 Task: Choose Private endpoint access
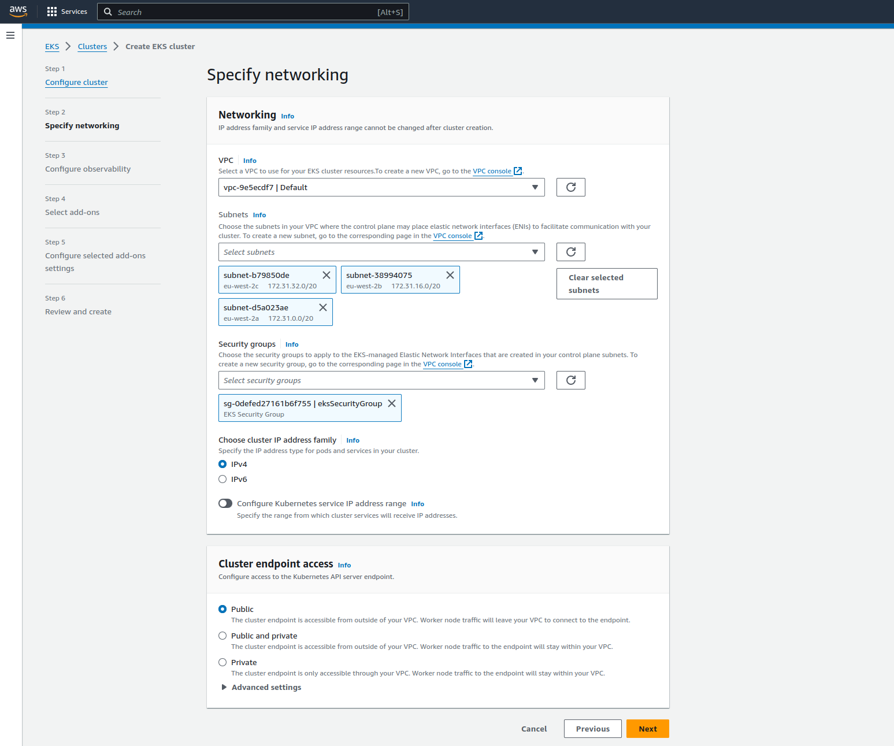(222, 662)
